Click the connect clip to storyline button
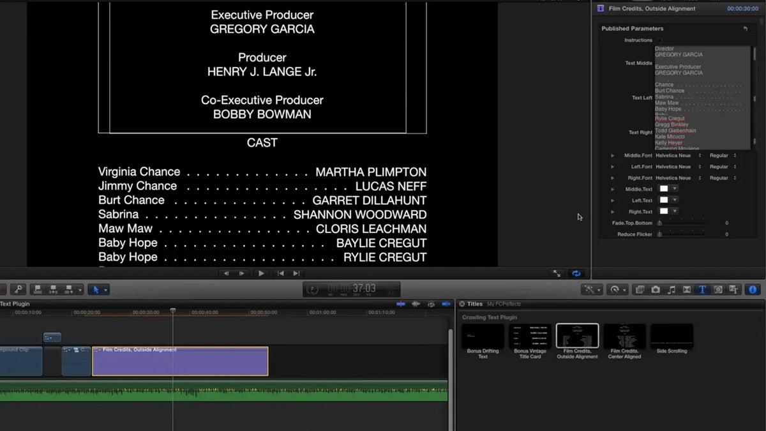766x431 pixels. (38, 290)
